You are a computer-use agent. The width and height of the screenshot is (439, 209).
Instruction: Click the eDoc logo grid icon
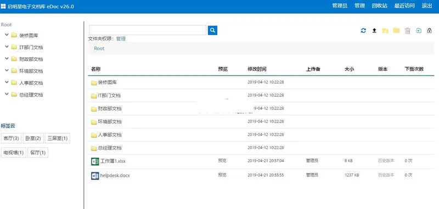click(x=3, y=7)
